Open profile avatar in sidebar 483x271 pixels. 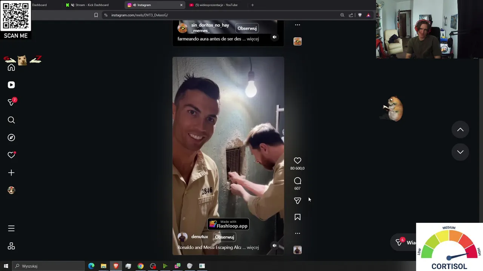tap(11, 190)
